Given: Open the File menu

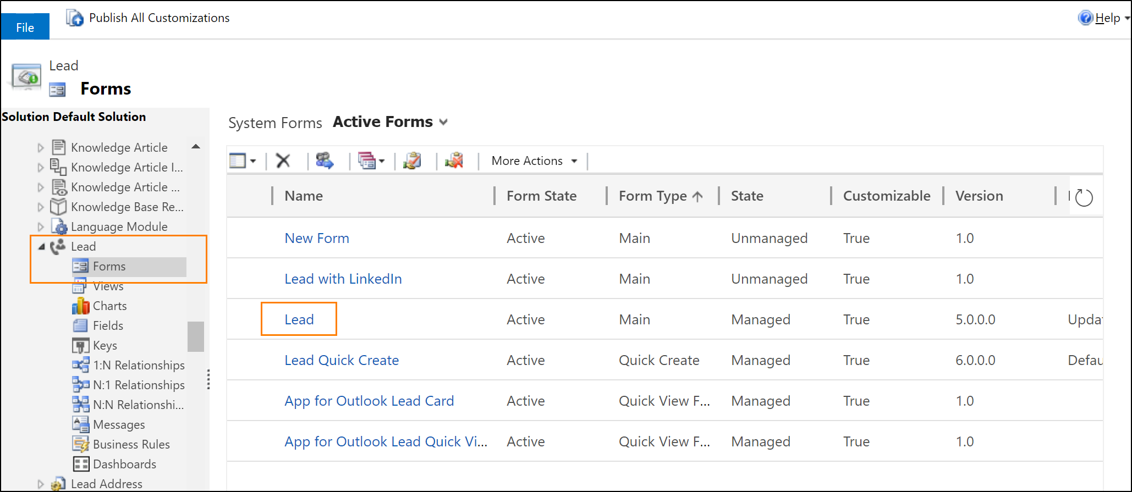Looking at the screenshot, I should [x=25, y=27].
